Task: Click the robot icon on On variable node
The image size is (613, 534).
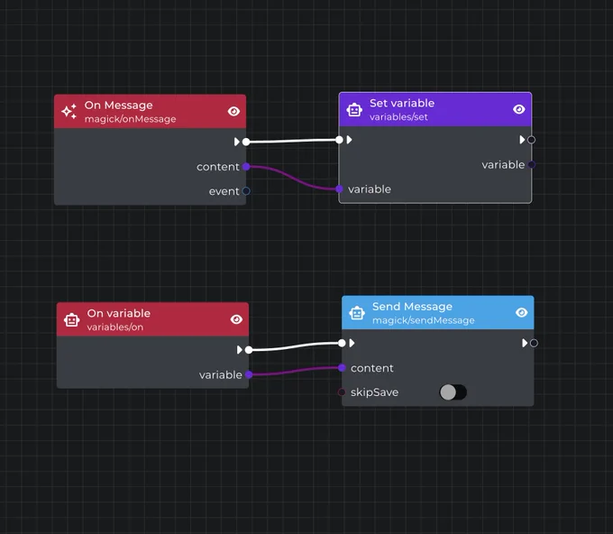Action: pyautogui.click(x=72, y=319)
